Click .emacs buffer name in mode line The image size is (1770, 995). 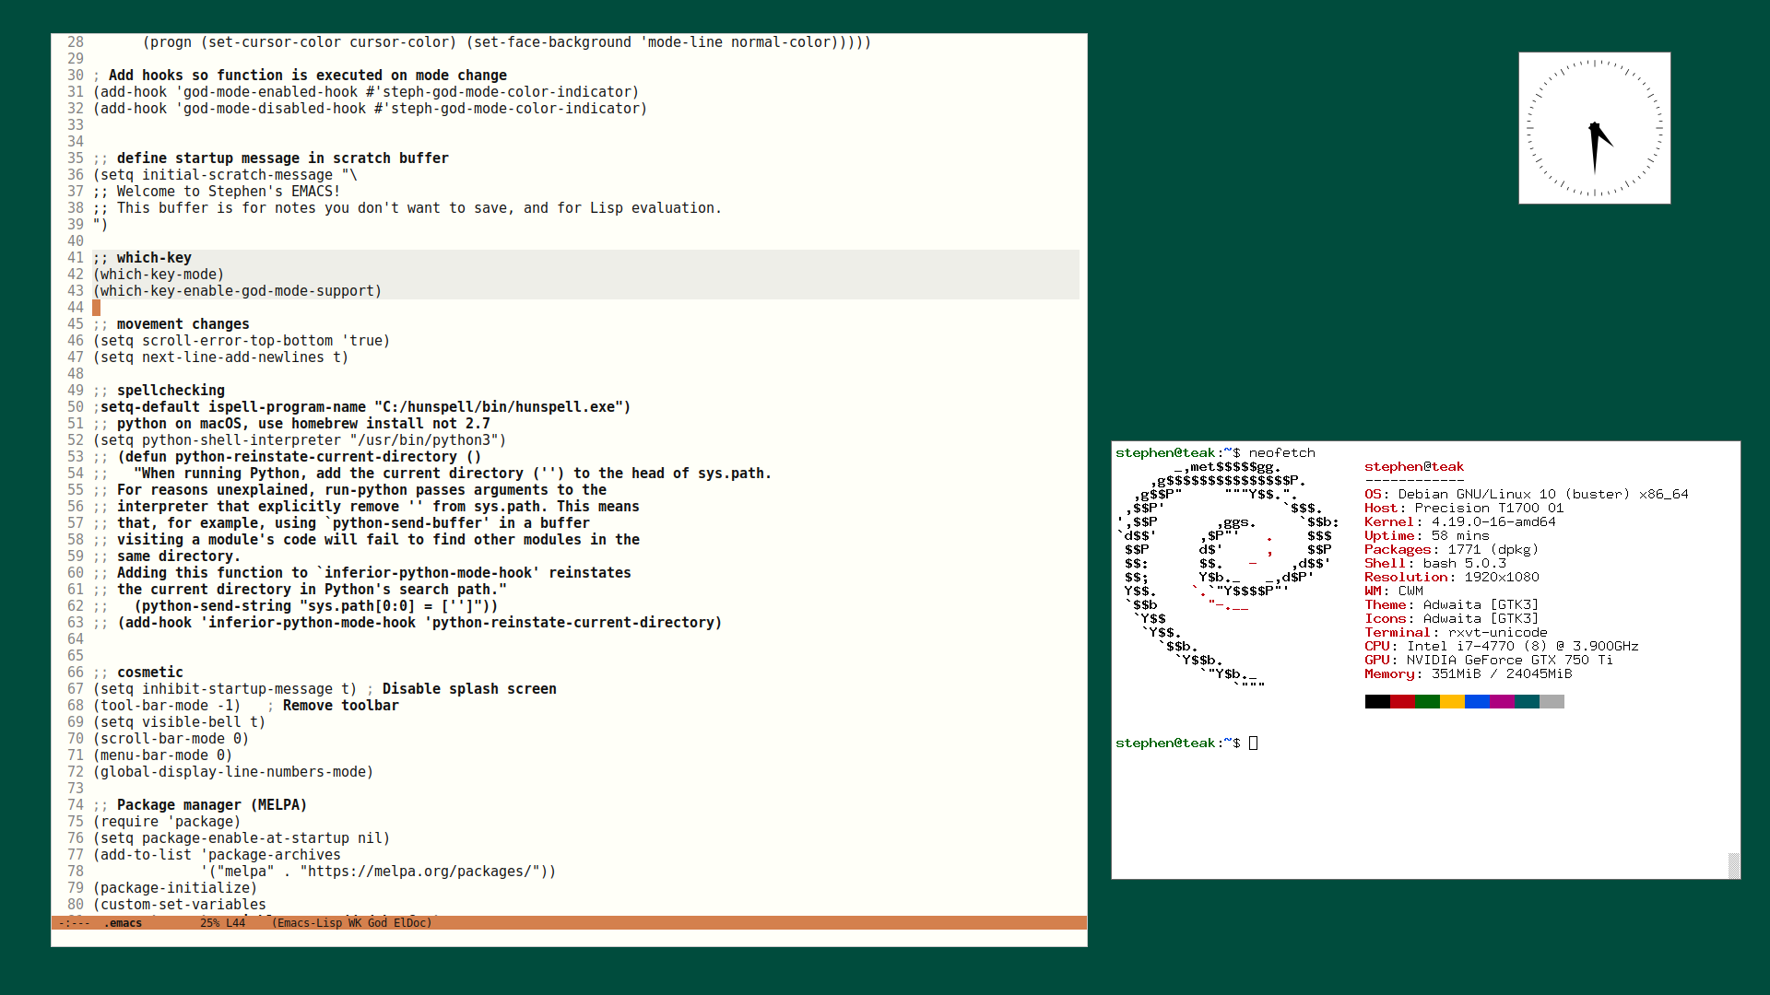pyautogui.click(x=123, y=923)
